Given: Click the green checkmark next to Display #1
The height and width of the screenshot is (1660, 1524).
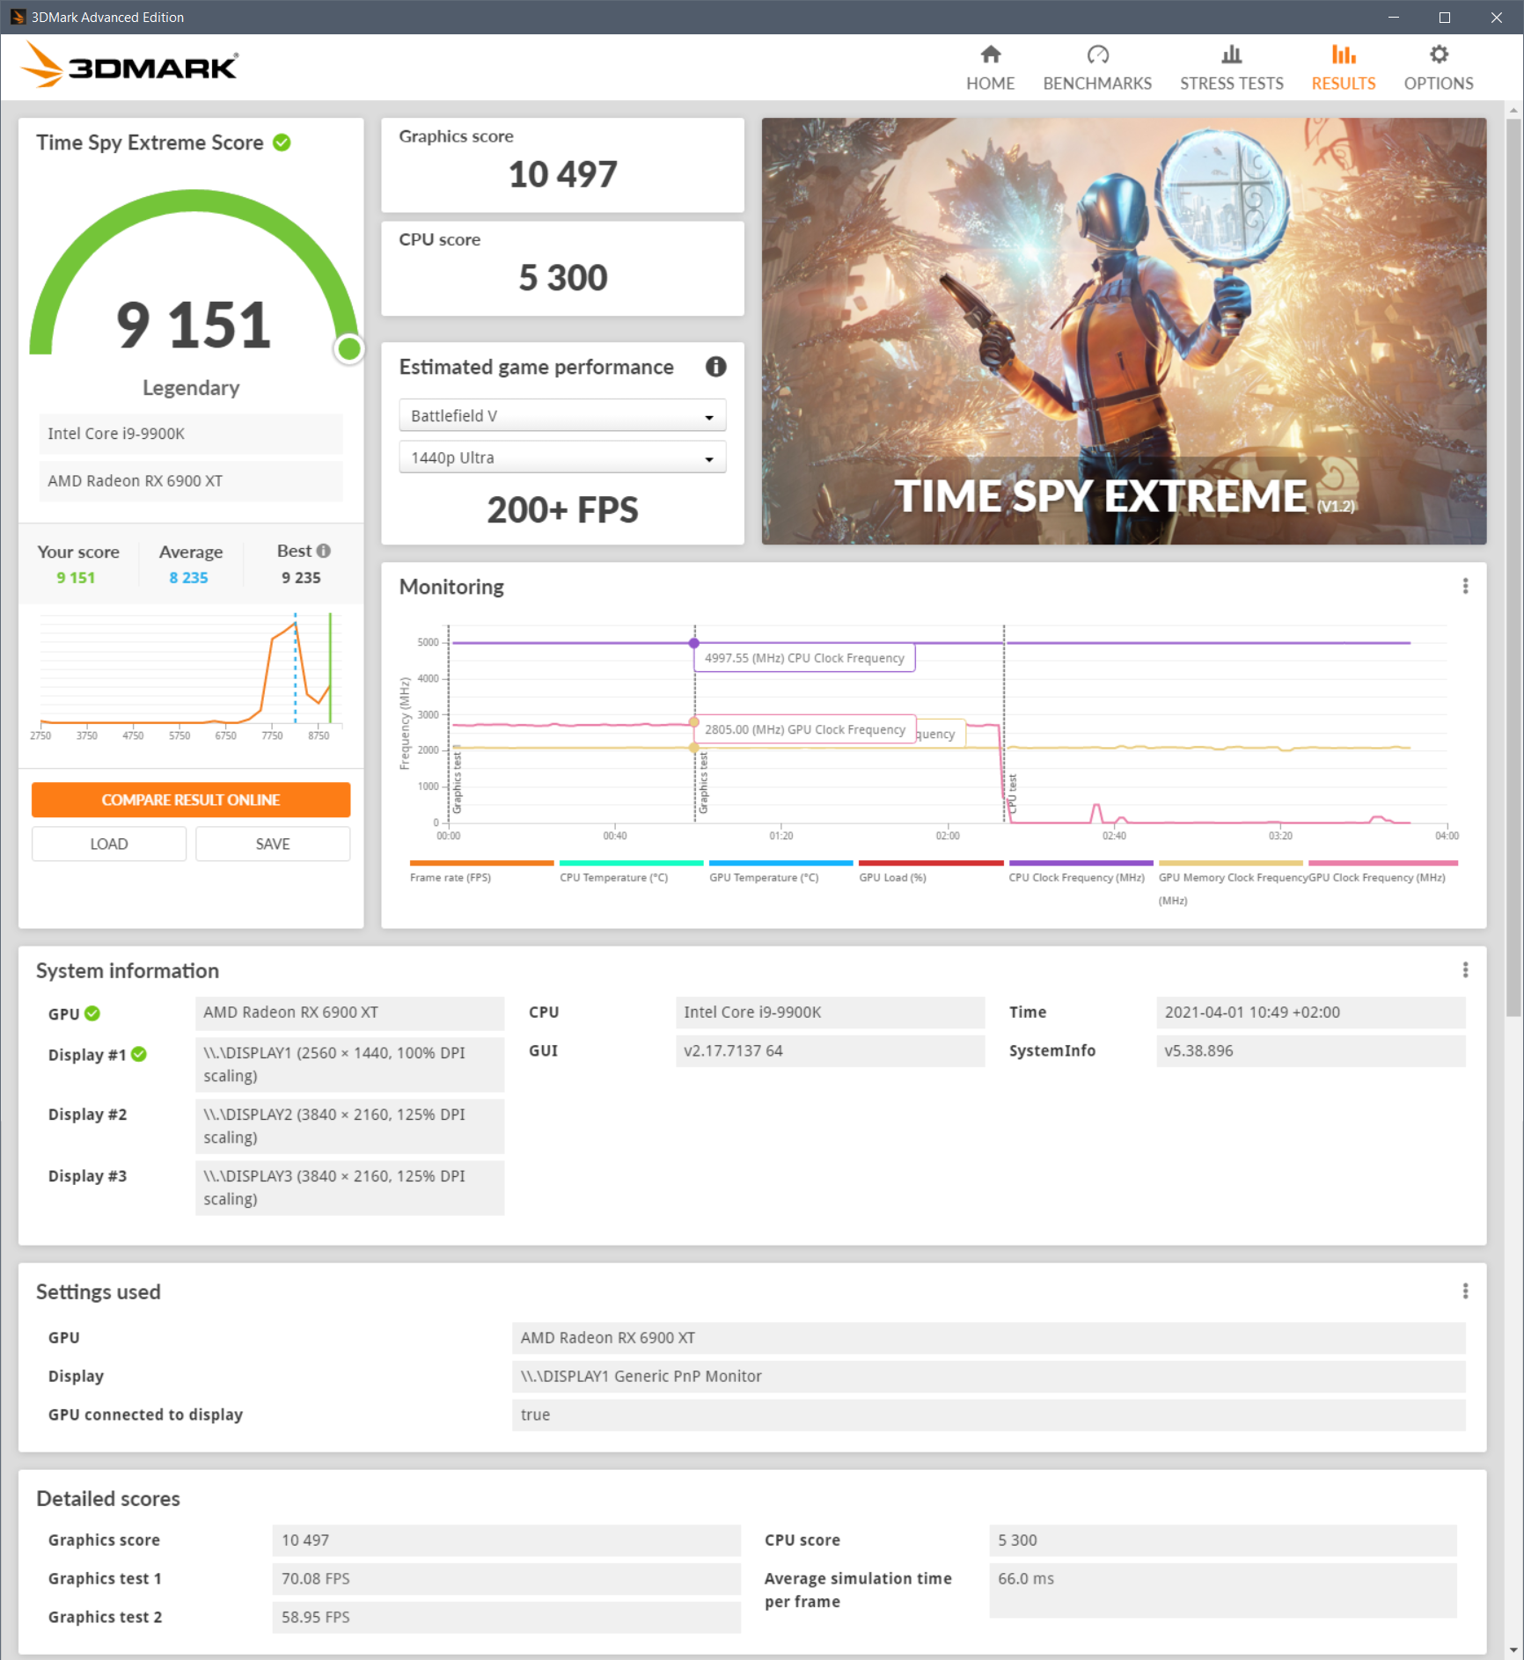Looking at the screenshot, I should [139, 1054].
